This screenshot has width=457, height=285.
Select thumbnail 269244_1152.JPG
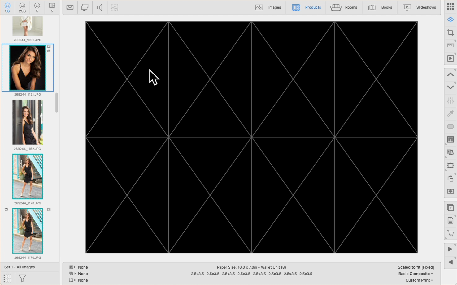28,122
